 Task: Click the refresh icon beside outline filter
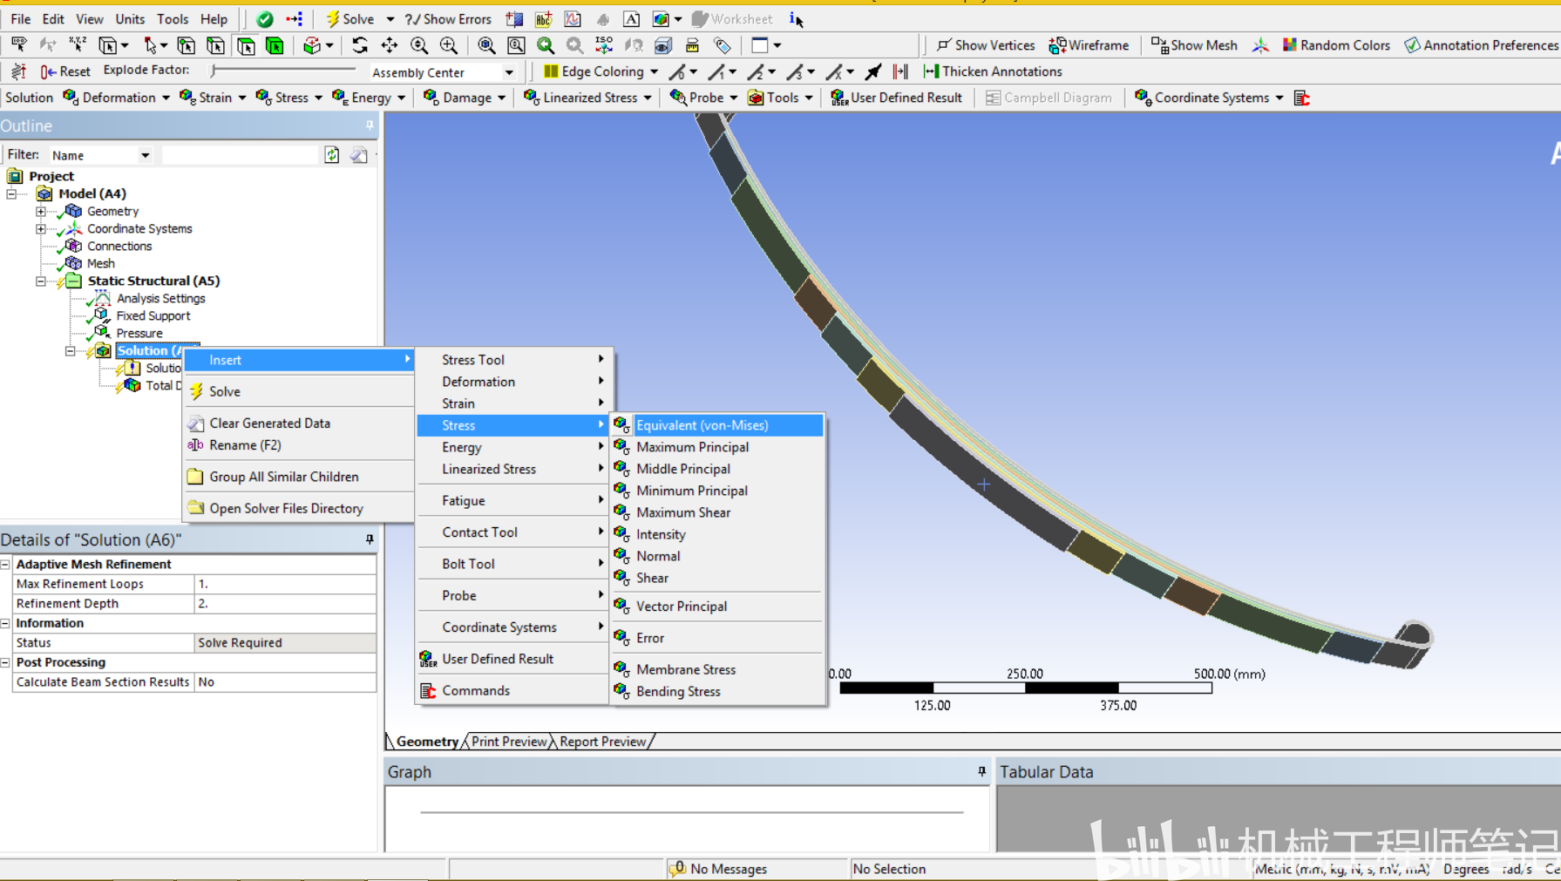tap(332, 155)
